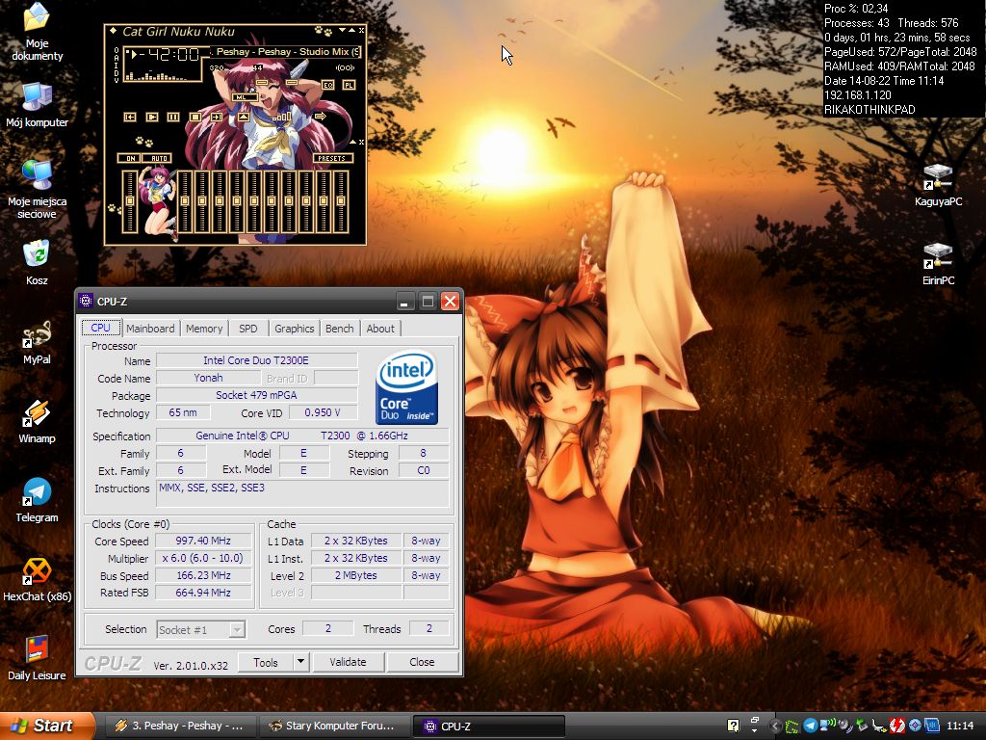Toggle the equalizer ON button
This screenshot has width=986, height=740.
click(129, 159)
